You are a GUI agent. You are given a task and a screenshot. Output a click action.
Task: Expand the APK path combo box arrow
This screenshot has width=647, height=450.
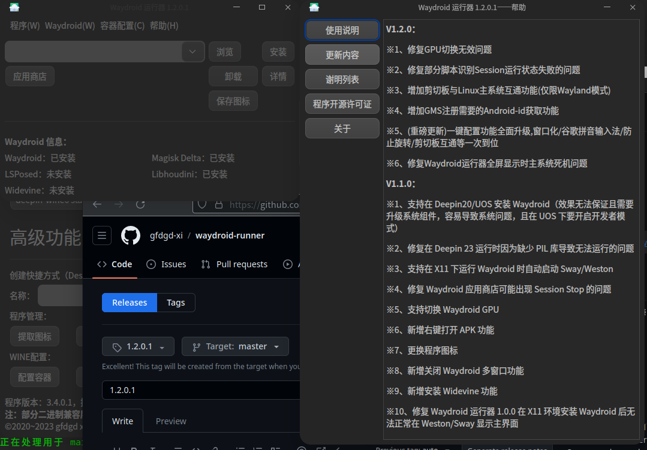click(192, 52)
